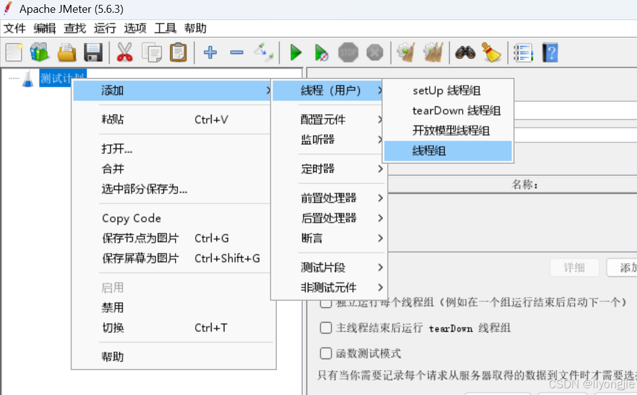Image resolution: width=637 pixels, height=395 pixels.
Task: Click 切换 in context menu
Action: (x=173, y=327)
